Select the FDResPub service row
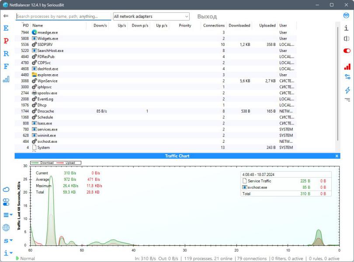The width and height of the screenshot is (354, 262). point(156,57)
